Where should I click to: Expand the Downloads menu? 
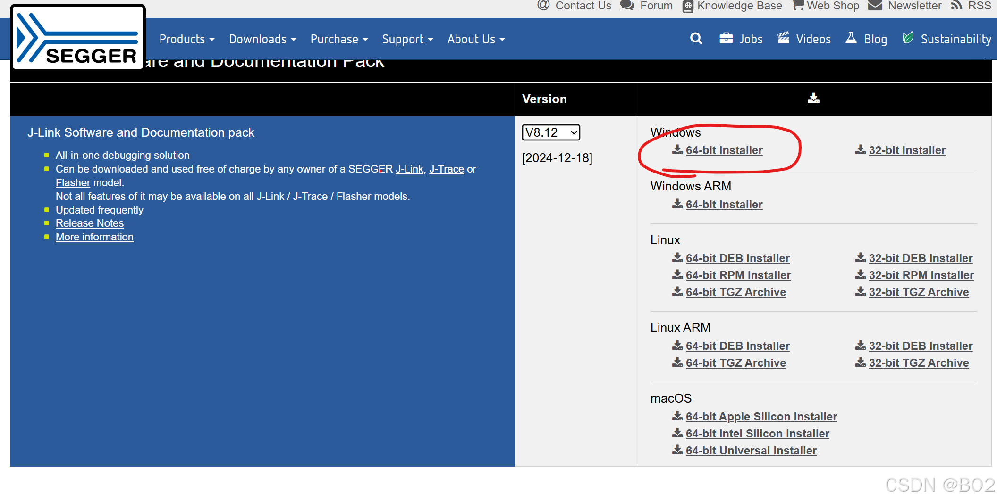(x=262, y=39)
